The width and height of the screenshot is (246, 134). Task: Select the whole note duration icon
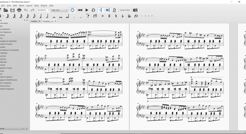click(54, 16)
